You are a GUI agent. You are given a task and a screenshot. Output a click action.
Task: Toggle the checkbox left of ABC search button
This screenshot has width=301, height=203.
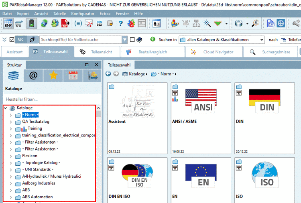12,40
